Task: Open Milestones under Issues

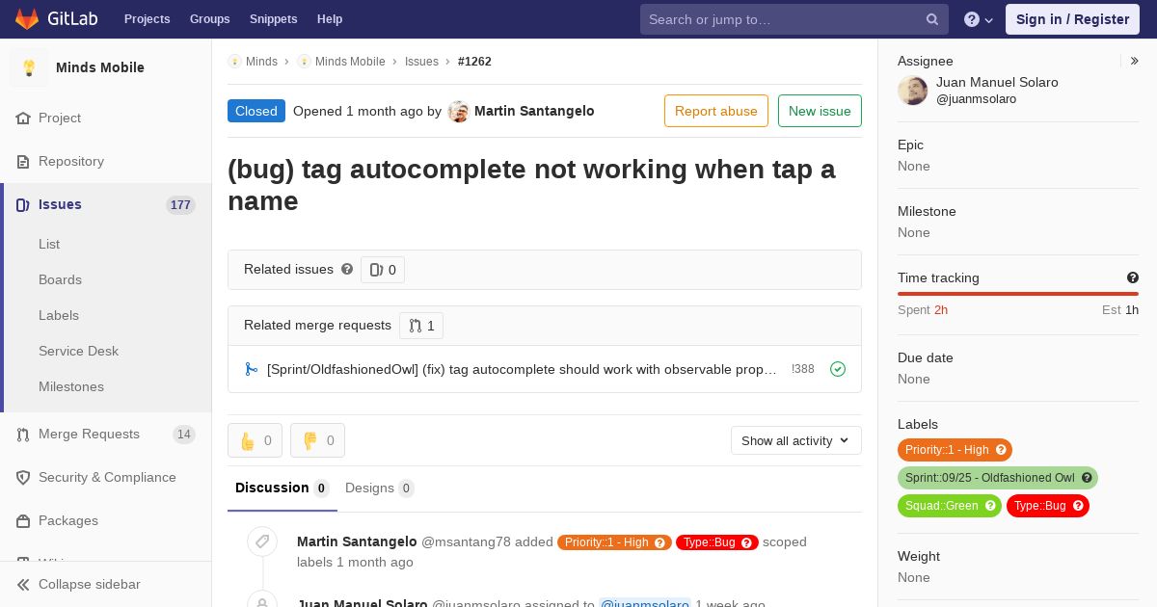Action: click(x=71, y=386)
